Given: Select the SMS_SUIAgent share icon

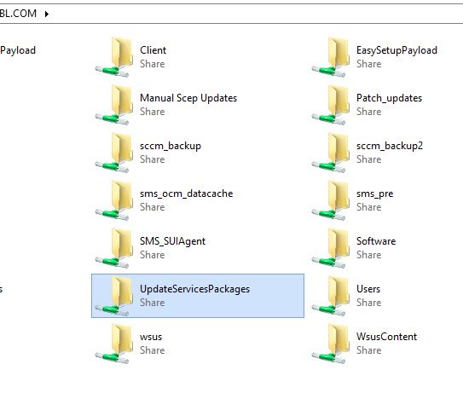Looking at the screenshot, I should 113,248.
